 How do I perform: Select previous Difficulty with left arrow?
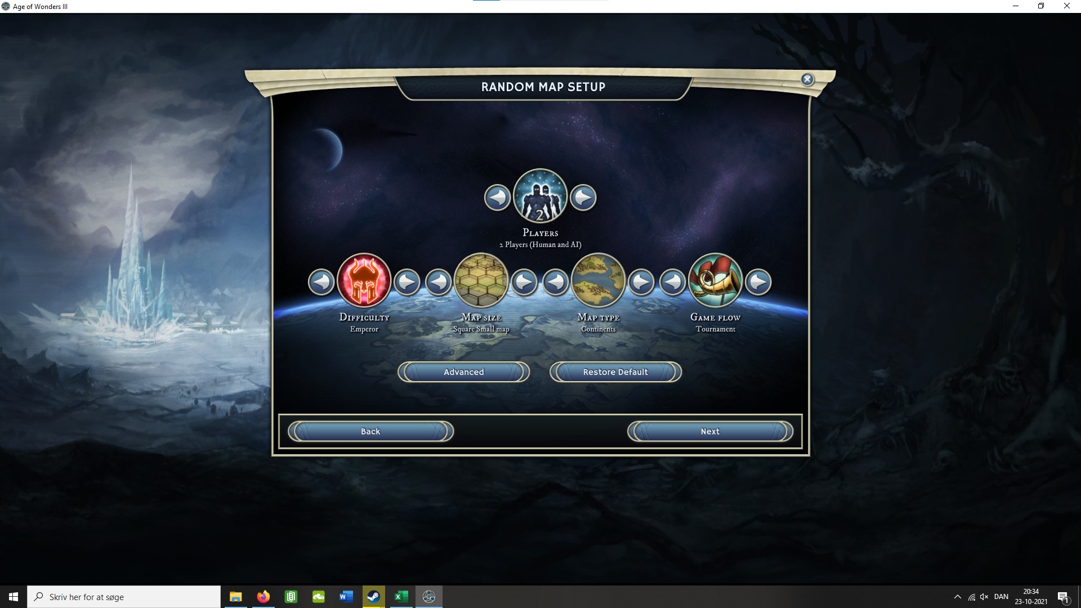pyautogui.click(x=321, y=282)
